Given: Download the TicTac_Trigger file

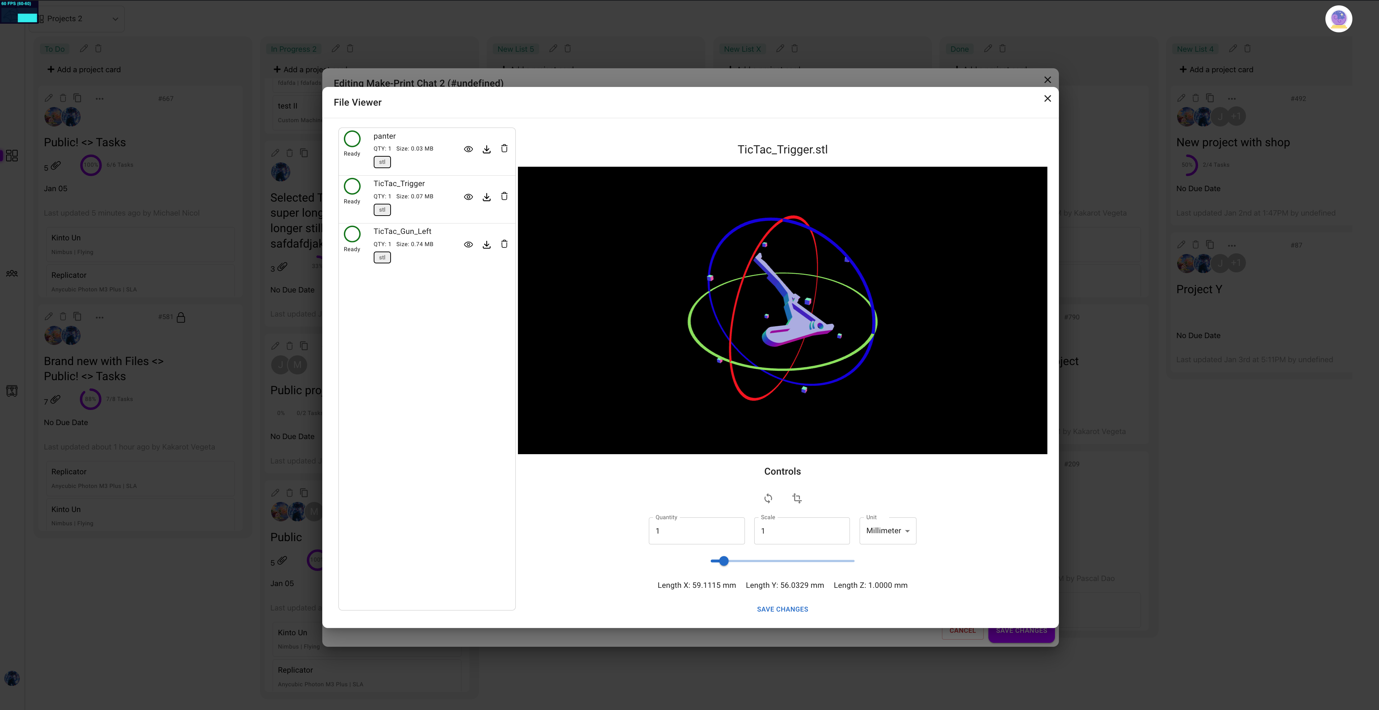Looking at the screenshot, I should click(x=486, y=197).
